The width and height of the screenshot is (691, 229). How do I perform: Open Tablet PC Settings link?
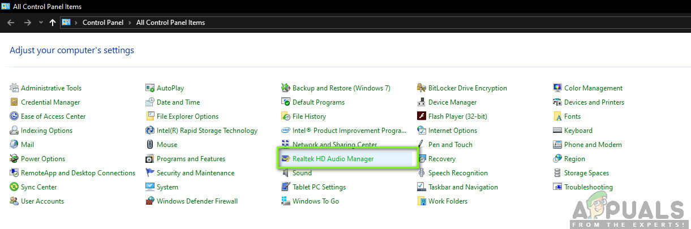pos(319,187)
